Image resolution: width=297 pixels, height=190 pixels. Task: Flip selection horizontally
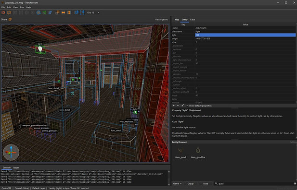tap(63, 12)
